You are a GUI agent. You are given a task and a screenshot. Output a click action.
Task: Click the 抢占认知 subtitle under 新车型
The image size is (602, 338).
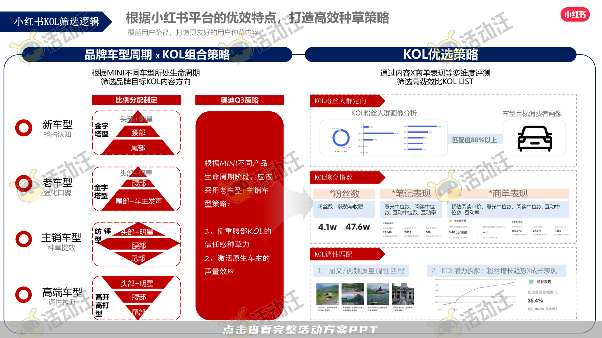tap(57, 134)
